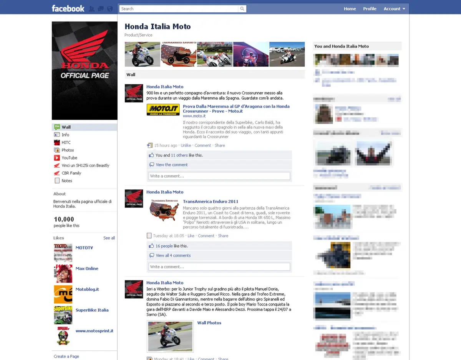The image size is (461, 360).
Task: Click Honda avatar on the Crossrunner post
Action: click(134, 93)
